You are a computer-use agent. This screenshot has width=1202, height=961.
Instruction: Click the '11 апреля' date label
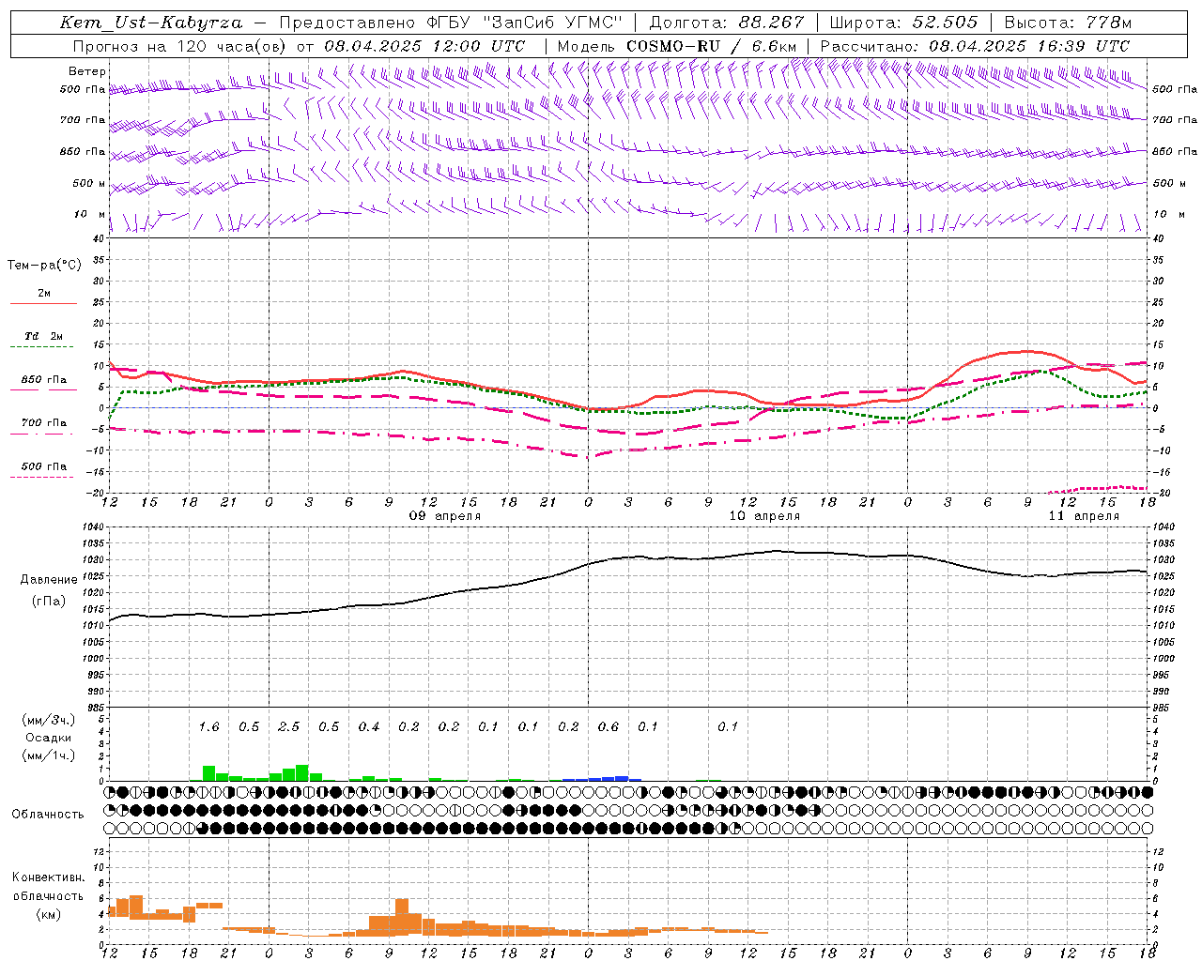click(1085, 516)
